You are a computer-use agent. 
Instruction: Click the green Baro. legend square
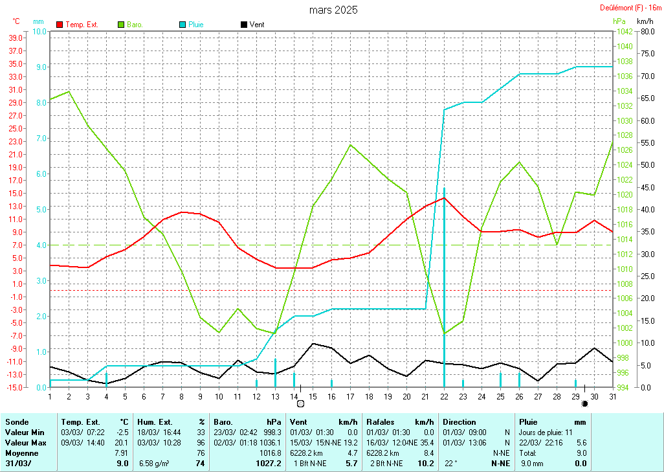[x=121, y=25]
